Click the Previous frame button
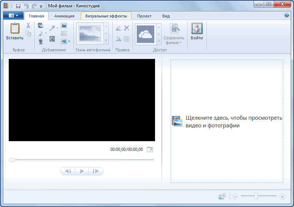 coord(68,171)
